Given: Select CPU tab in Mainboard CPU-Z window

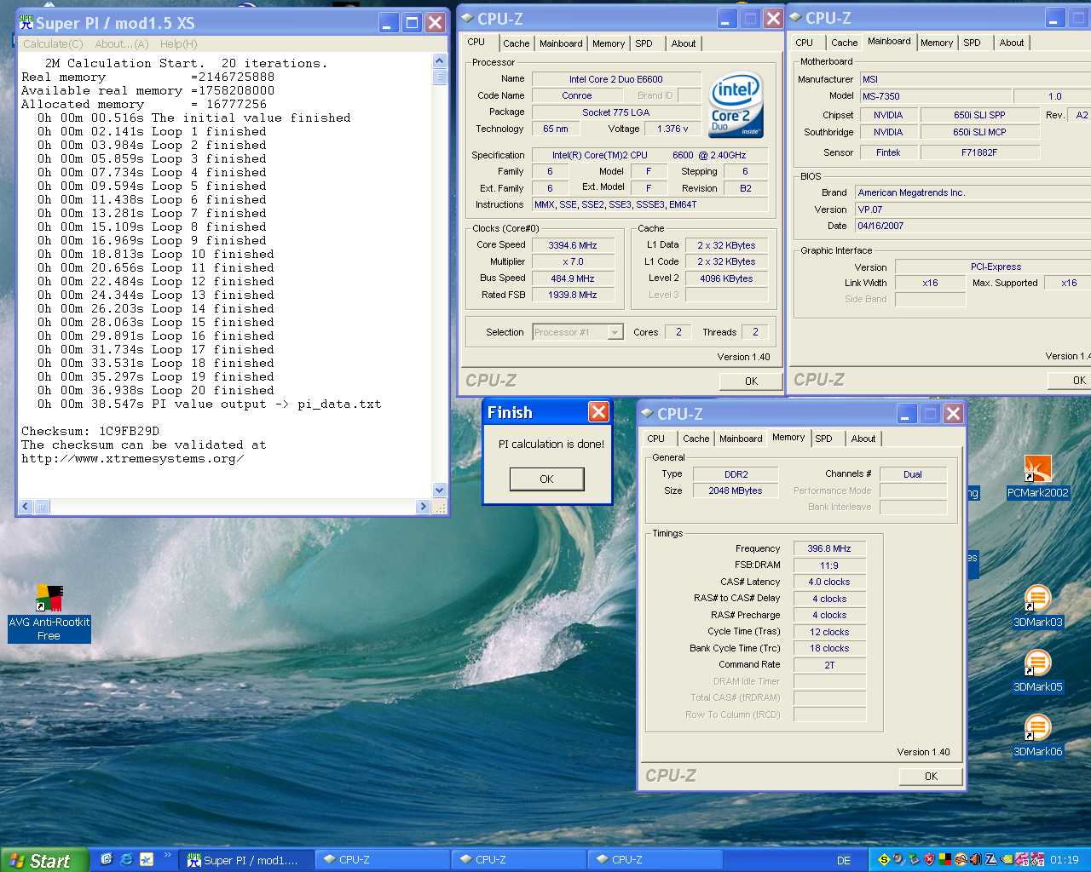Looking at the screenshot, I should 804,43.
